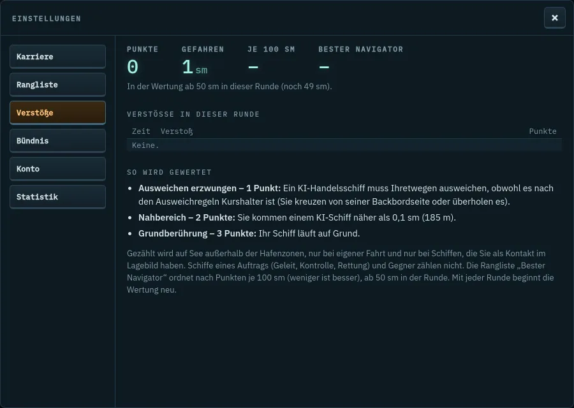Click the 'Gezählt wird auf See' paragraph
574x408 pixels.
(341, 272)
